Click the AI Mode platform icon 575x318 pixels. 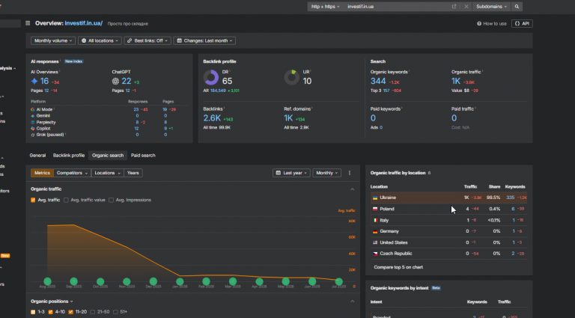click(x=33, y=109)
